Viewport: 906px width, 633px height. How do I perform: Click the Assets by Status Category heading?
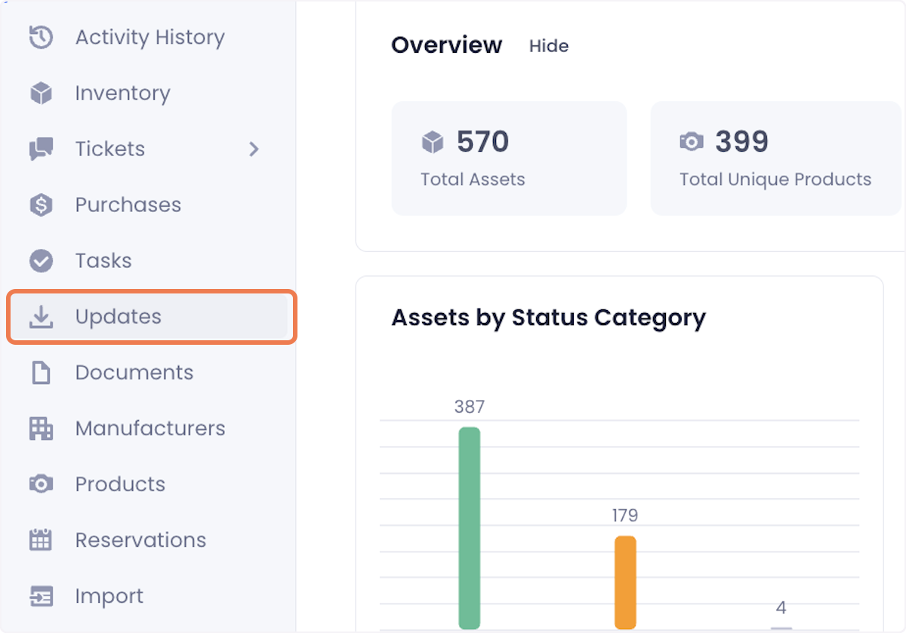[x=549, y=318]
